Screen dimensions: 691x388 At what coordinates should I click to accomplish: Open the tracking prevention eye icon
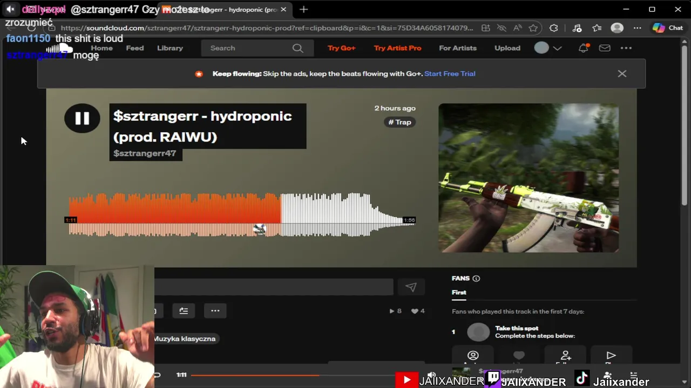tap(502, 28)
